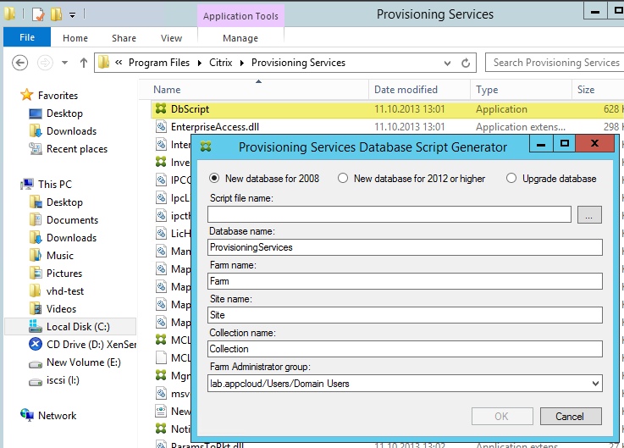This screenshot has height=448, width=624.
Task: Select New database for 2012 or higher
Action: coord(343,178)
